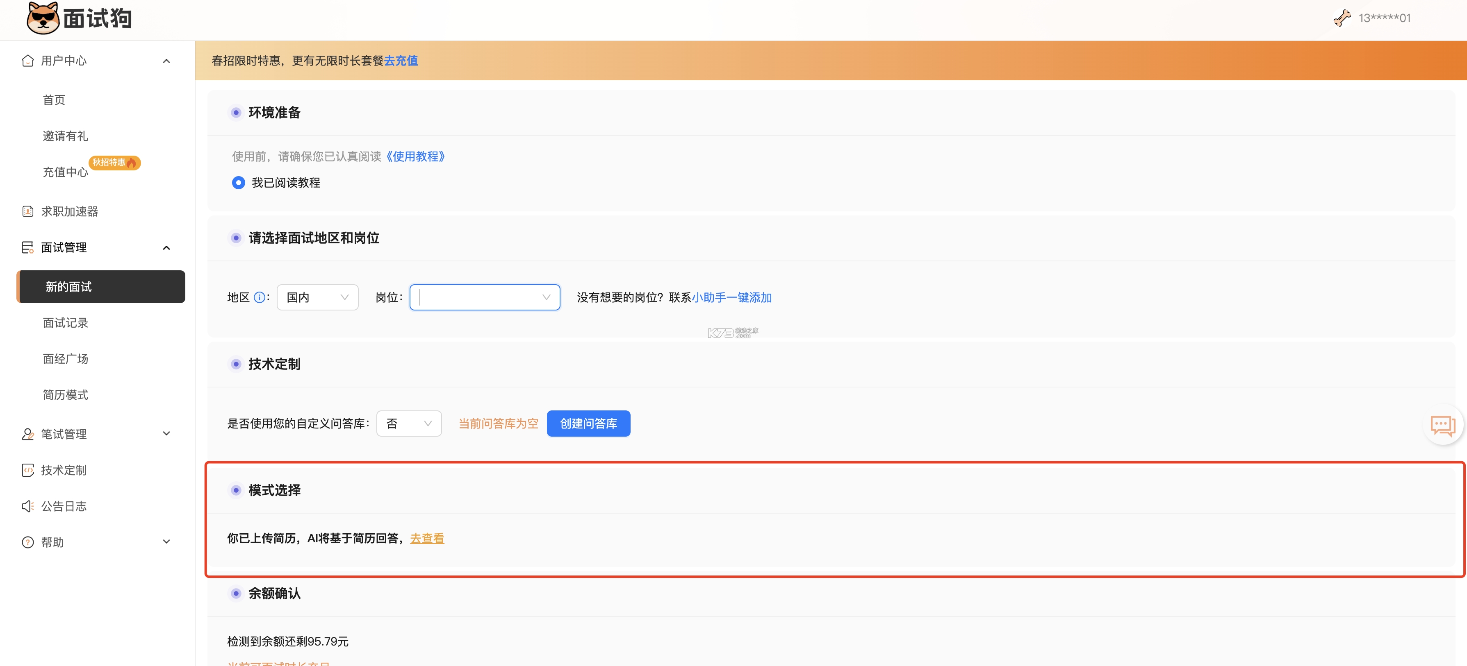This screenshot has height=666, width=1467.
Task: Open 求职加速器 via its sidebar icon
Action: click(28, 211)
